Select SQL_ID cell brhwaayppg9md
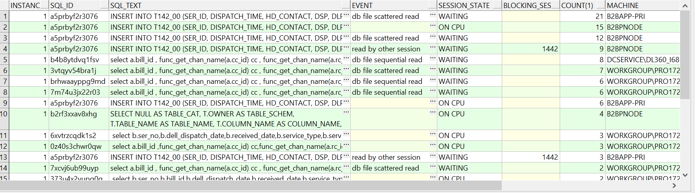The width and height of the screenshot is (695, 193). [79, 81]
